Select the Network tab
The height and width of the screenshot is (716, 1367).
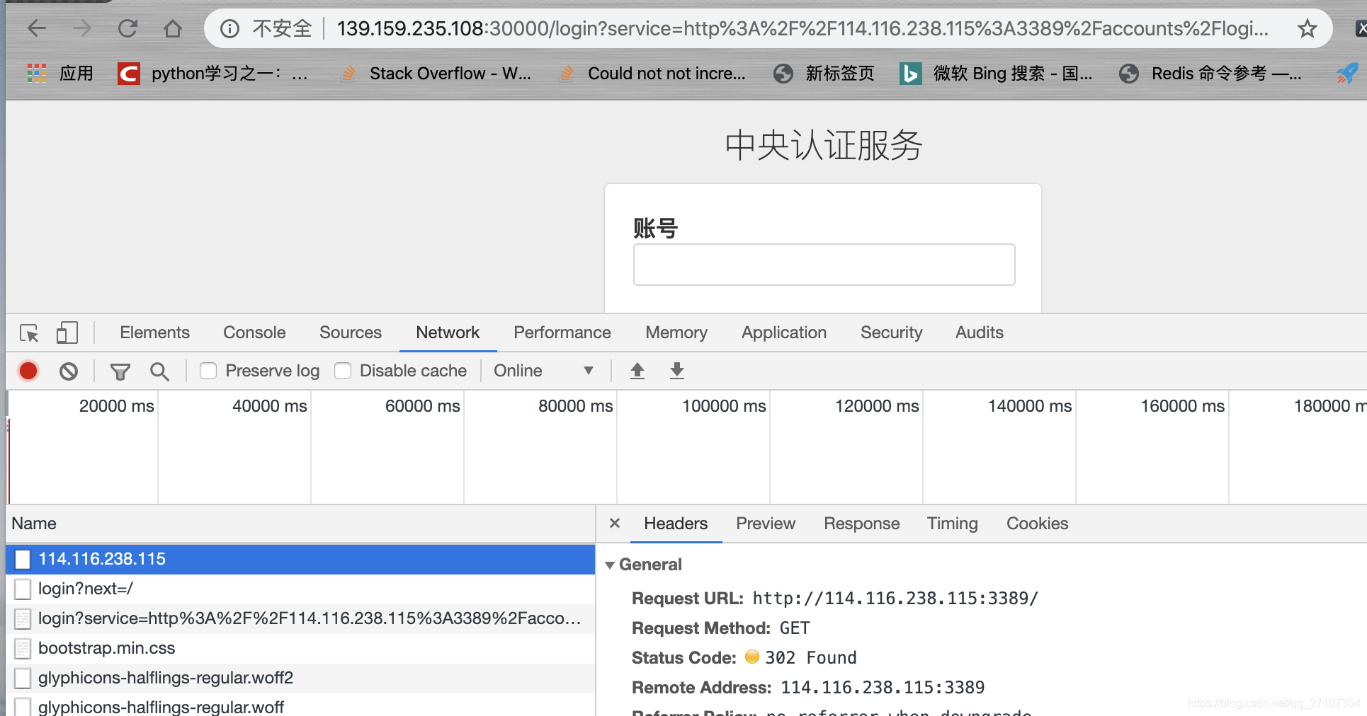click(448, 333)
